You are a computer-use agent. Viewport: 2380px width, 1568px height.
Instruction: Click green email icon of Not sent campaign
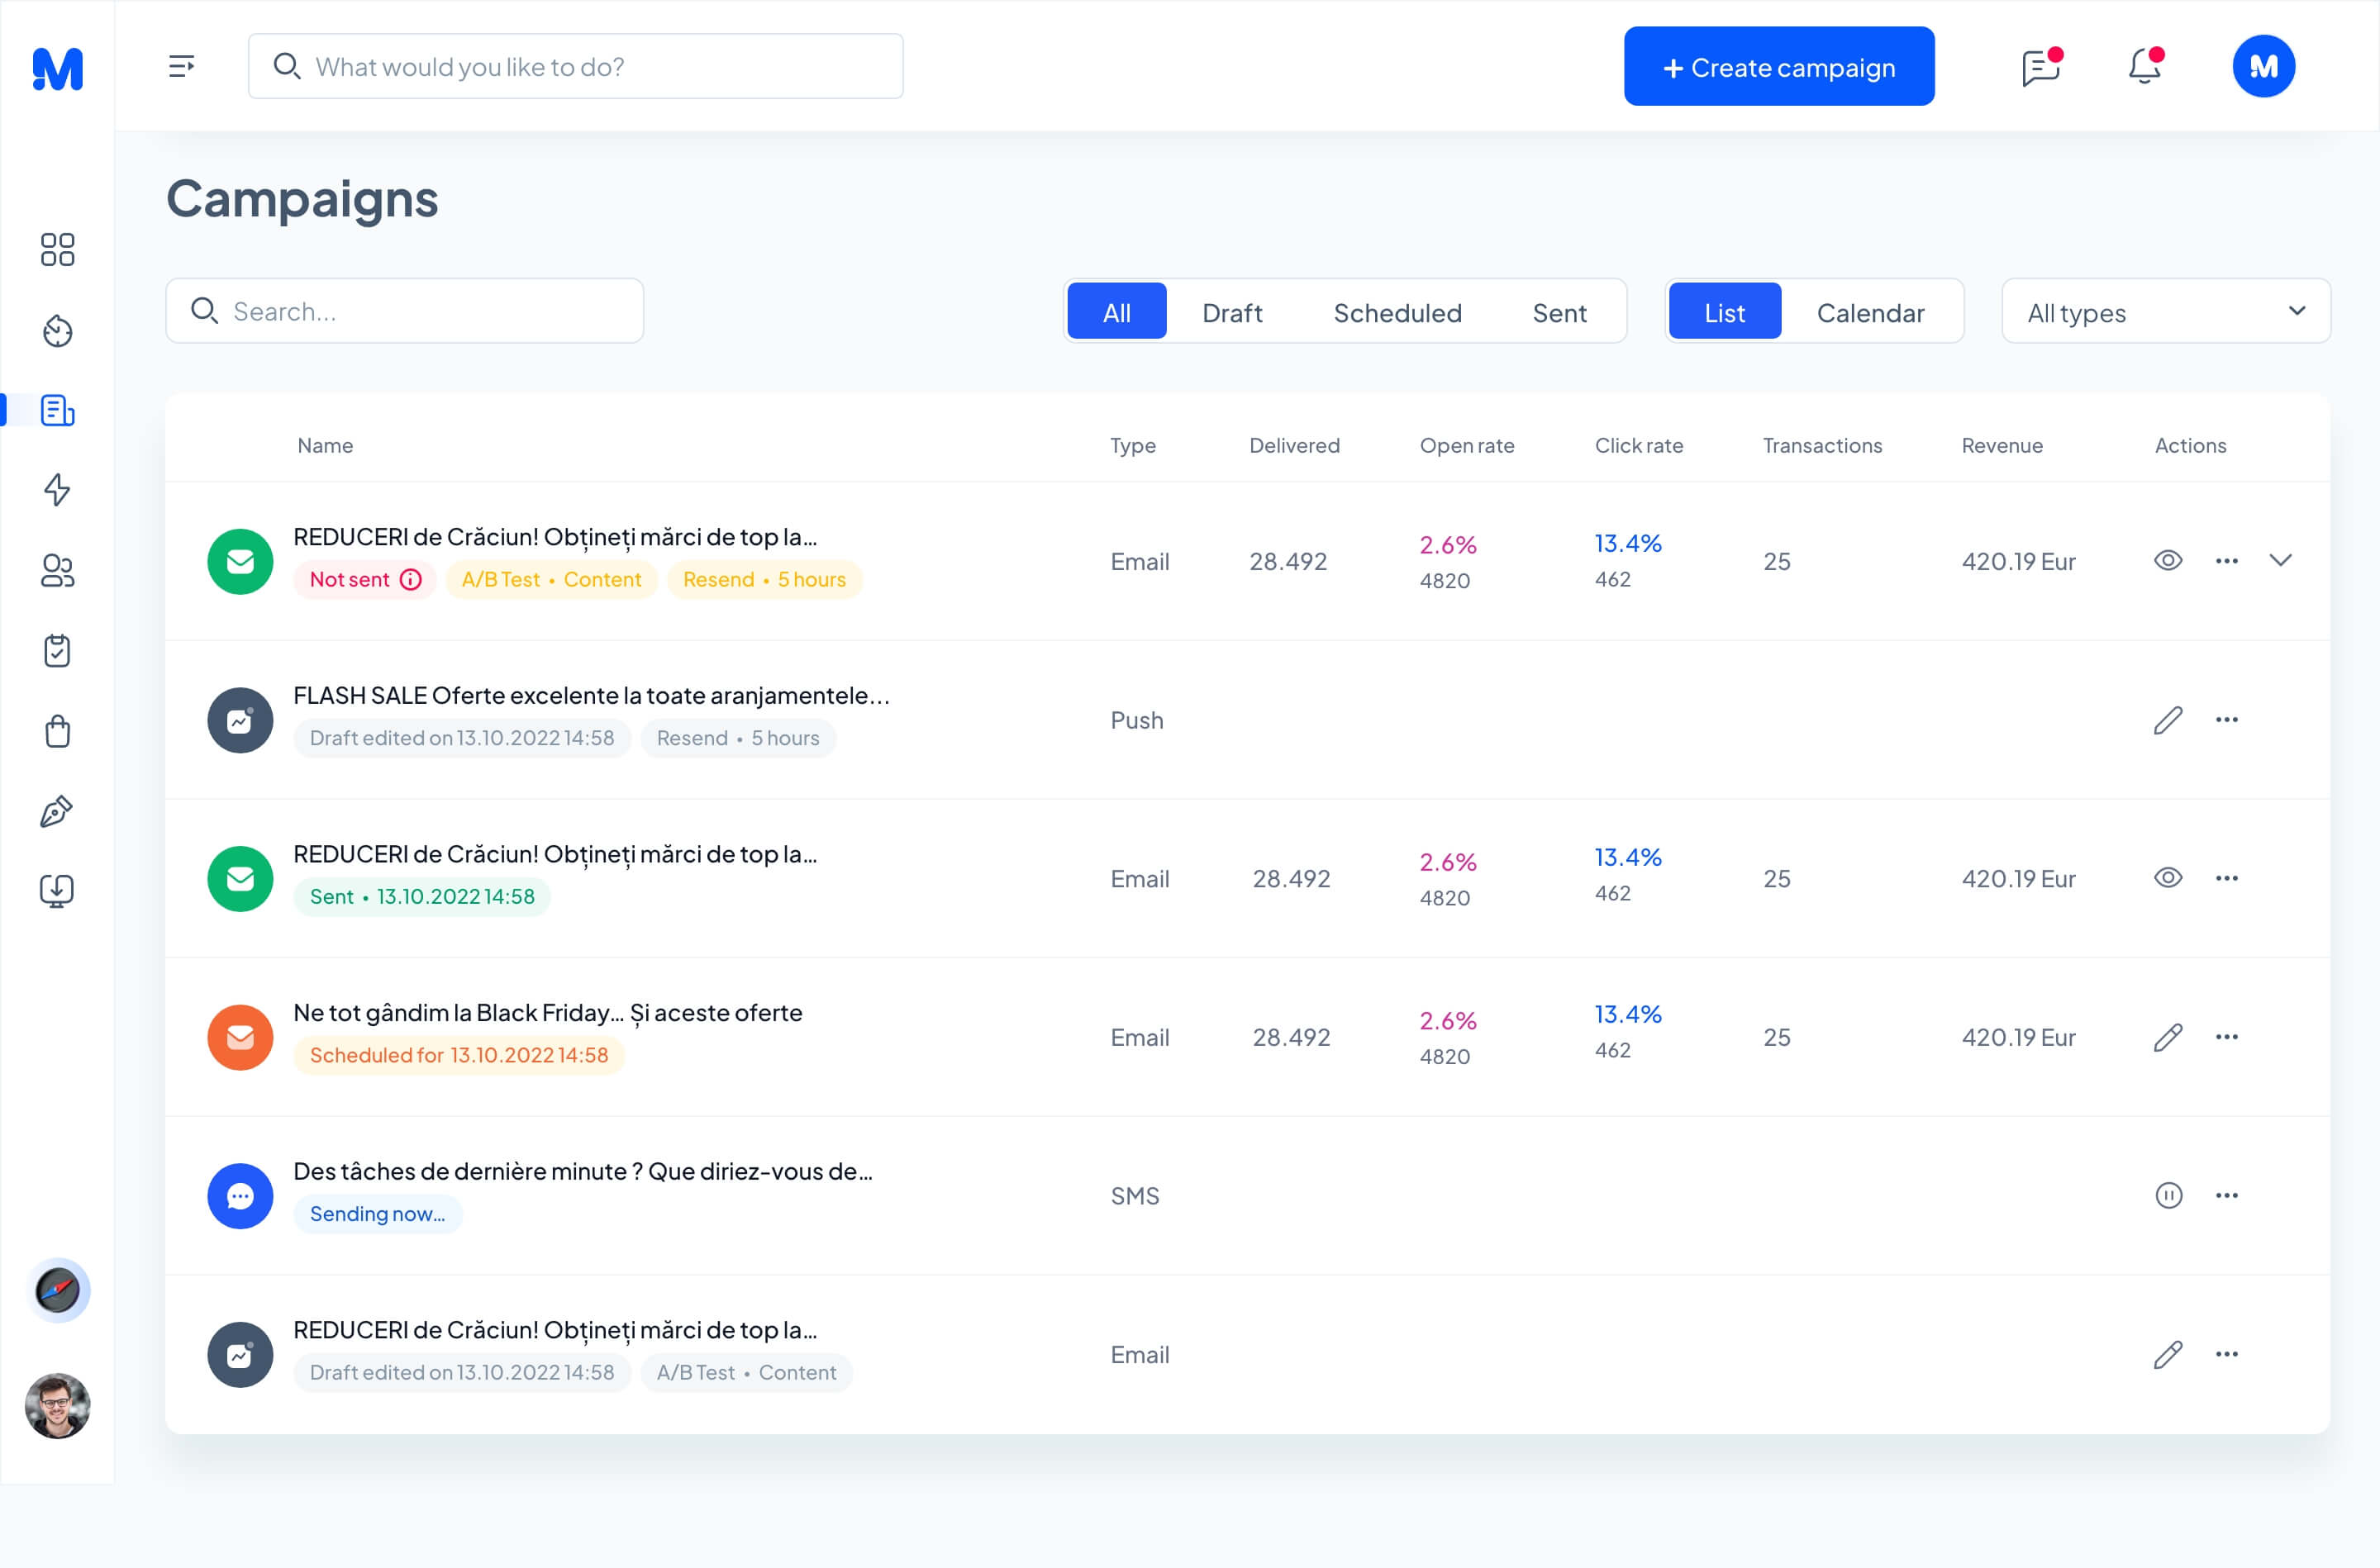pyautogui.click(x=240, y=562)
